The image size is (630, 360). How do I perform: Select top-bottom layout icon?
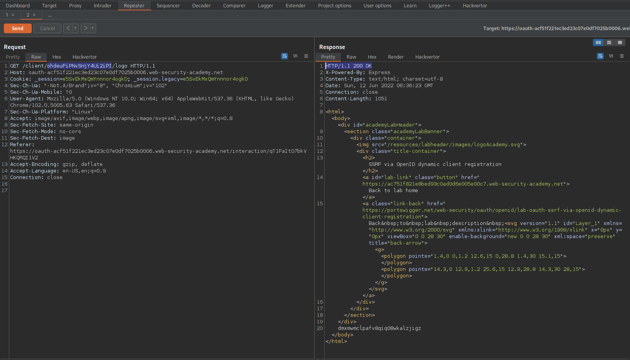pyautogui.click(x=609, y=42)
